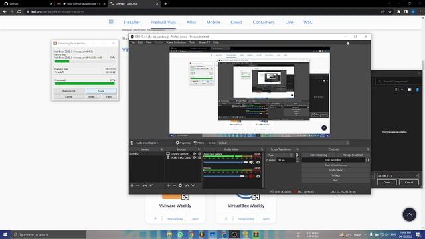The height and width of the screenshot is (239, 425).
Task: Bookmark this page with the star icon
Action: tap(390, 12)
